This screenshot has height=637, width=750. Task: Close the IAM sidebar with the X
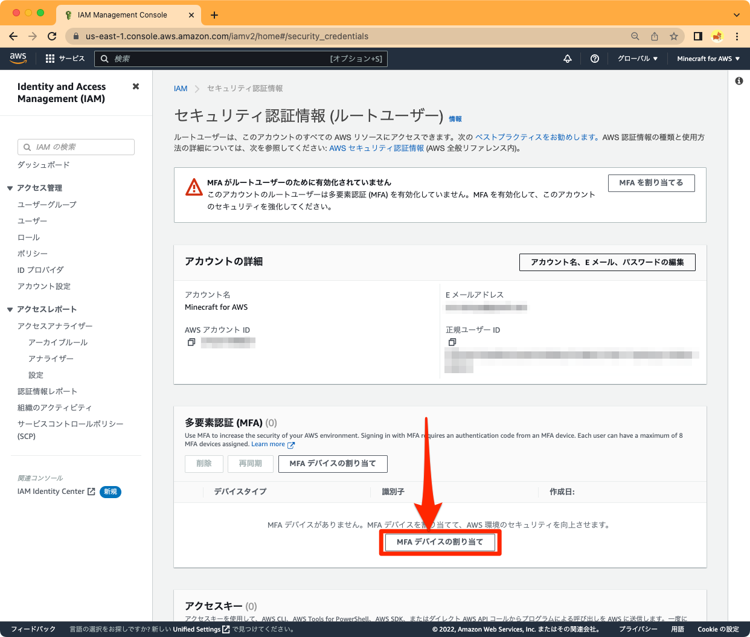[x=135, y=86]
